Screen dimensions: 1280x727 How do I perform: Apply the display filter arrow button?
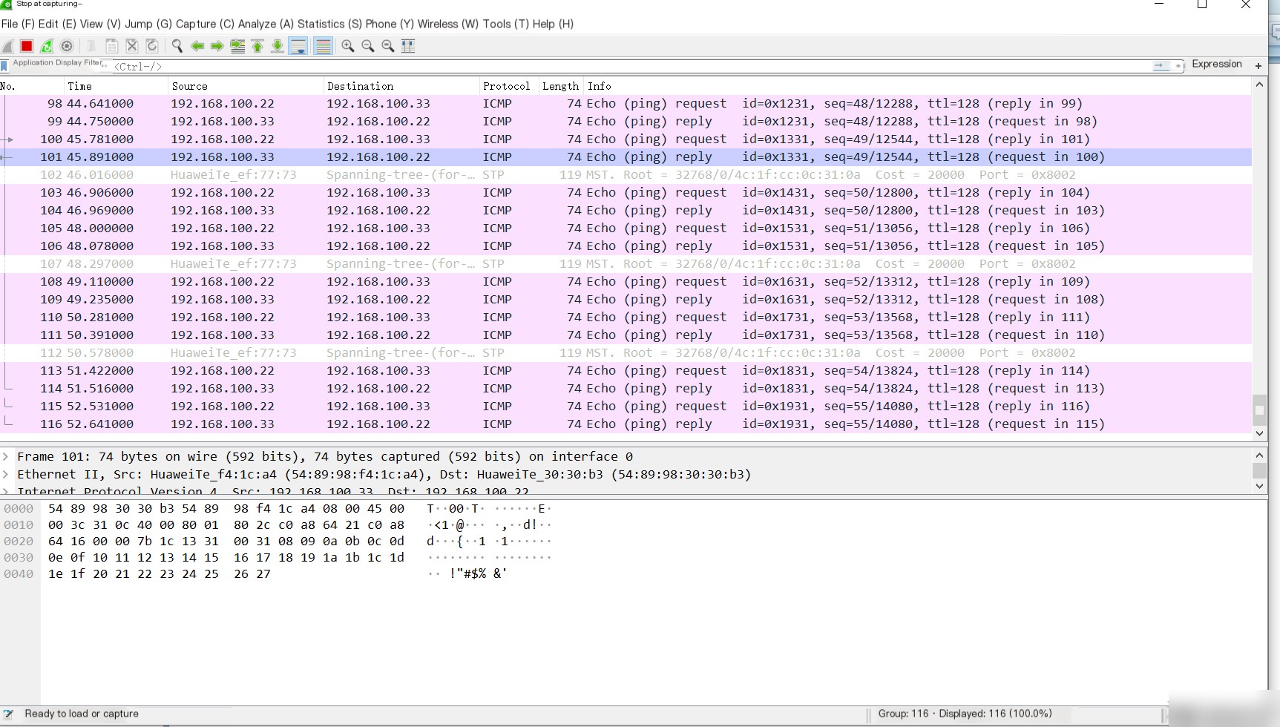1161,66
